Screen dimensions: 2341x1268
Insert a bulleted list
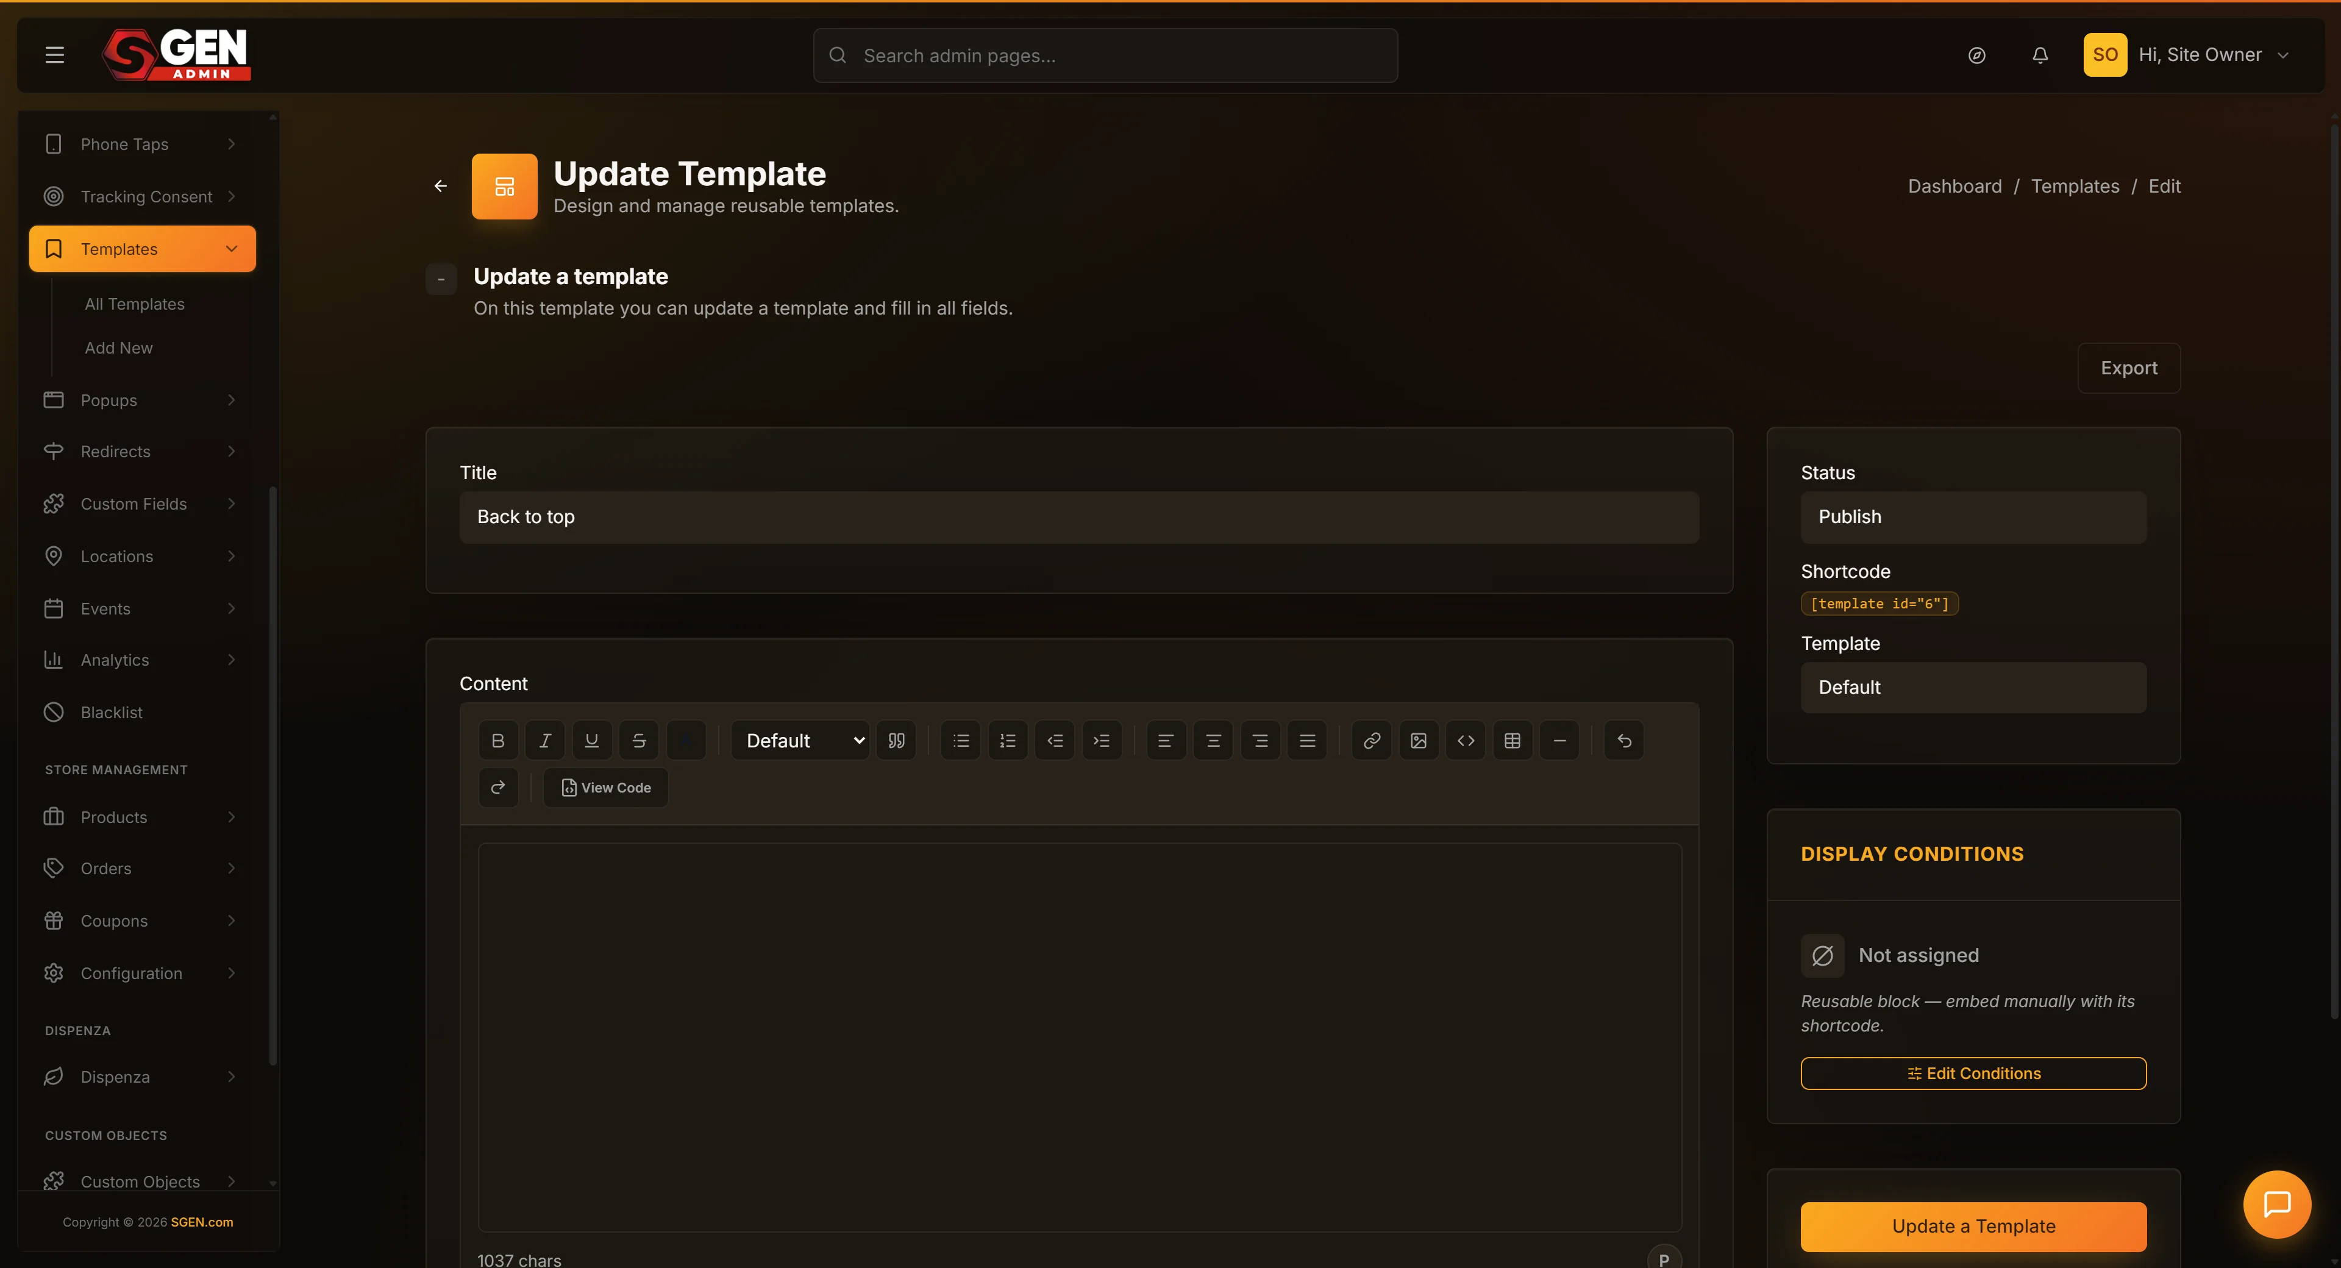(961, 741)
